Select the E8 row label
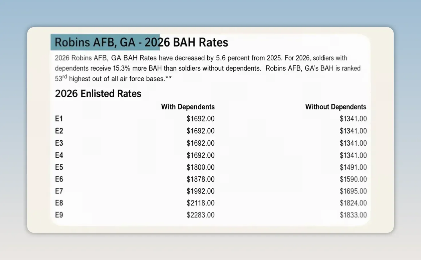 tap(59, 203)
